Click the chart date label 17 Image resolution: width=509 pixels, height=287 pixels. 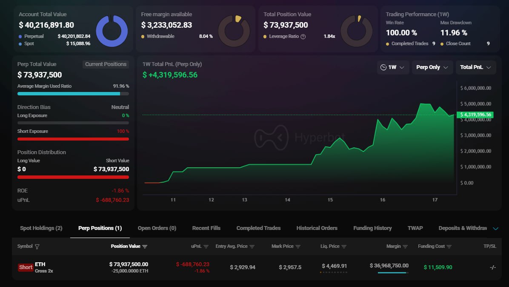tap(435, 200)
